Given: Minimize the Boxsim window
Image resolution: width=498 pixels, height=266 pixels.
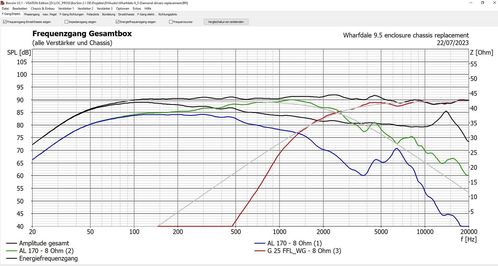Looking at the screenshot, I should [x=471, y=3].
